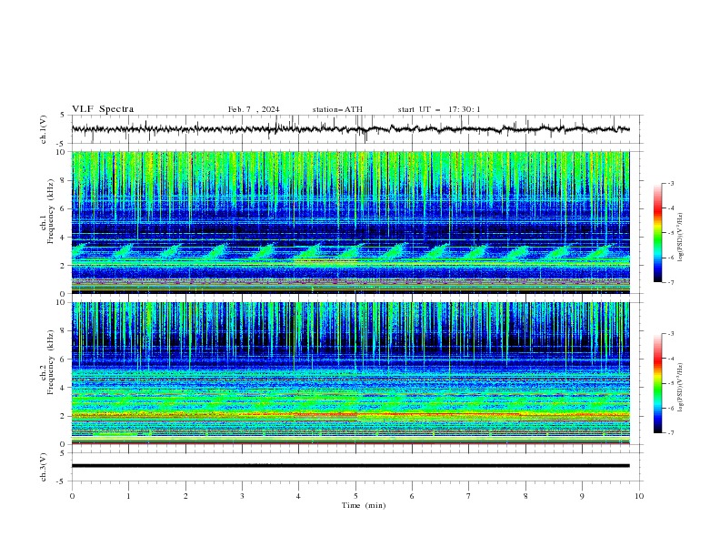This screenshot has height=557, width=720.
Task: Click the ch.1 Frequency (kHz) axis label
Action: click(47, 212)
